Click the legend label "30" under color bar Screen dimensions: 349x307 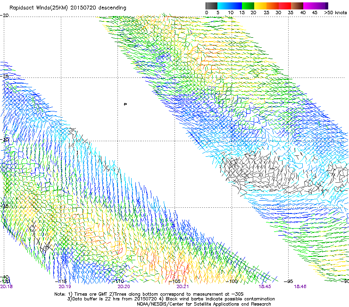pos(278,13)
